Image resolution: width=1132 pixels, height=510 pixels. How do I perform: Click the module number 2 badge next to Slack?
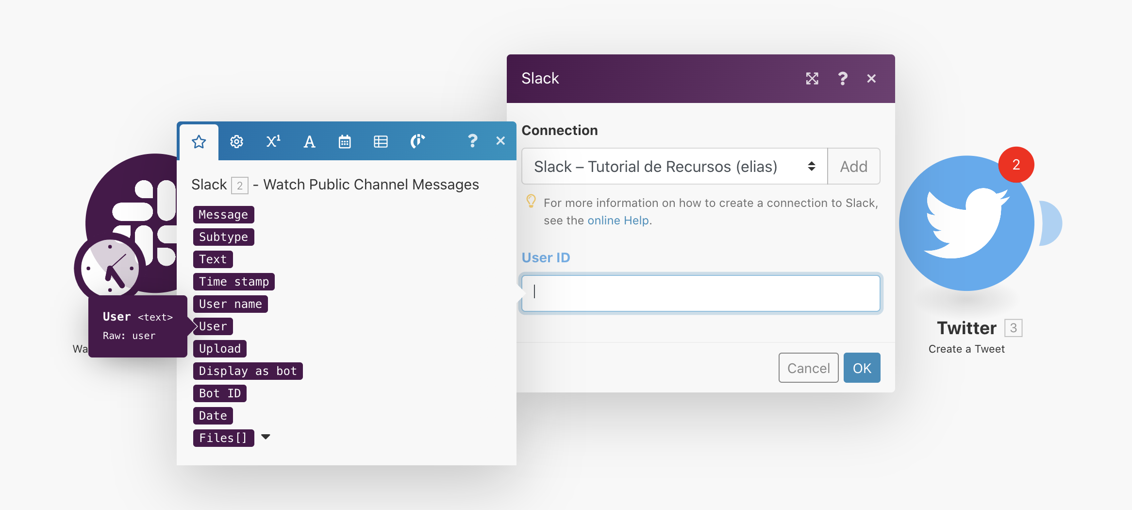(x=240, y=186)
